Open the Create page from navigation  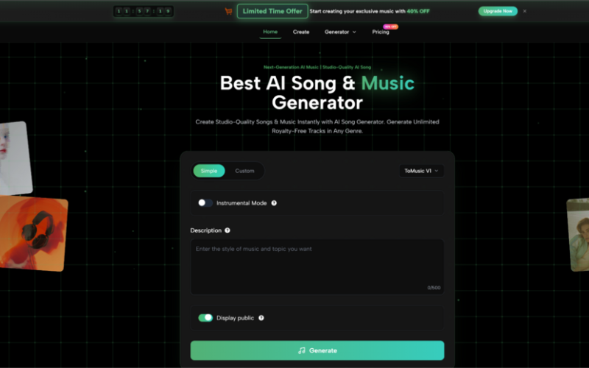(x=301, y=32)
